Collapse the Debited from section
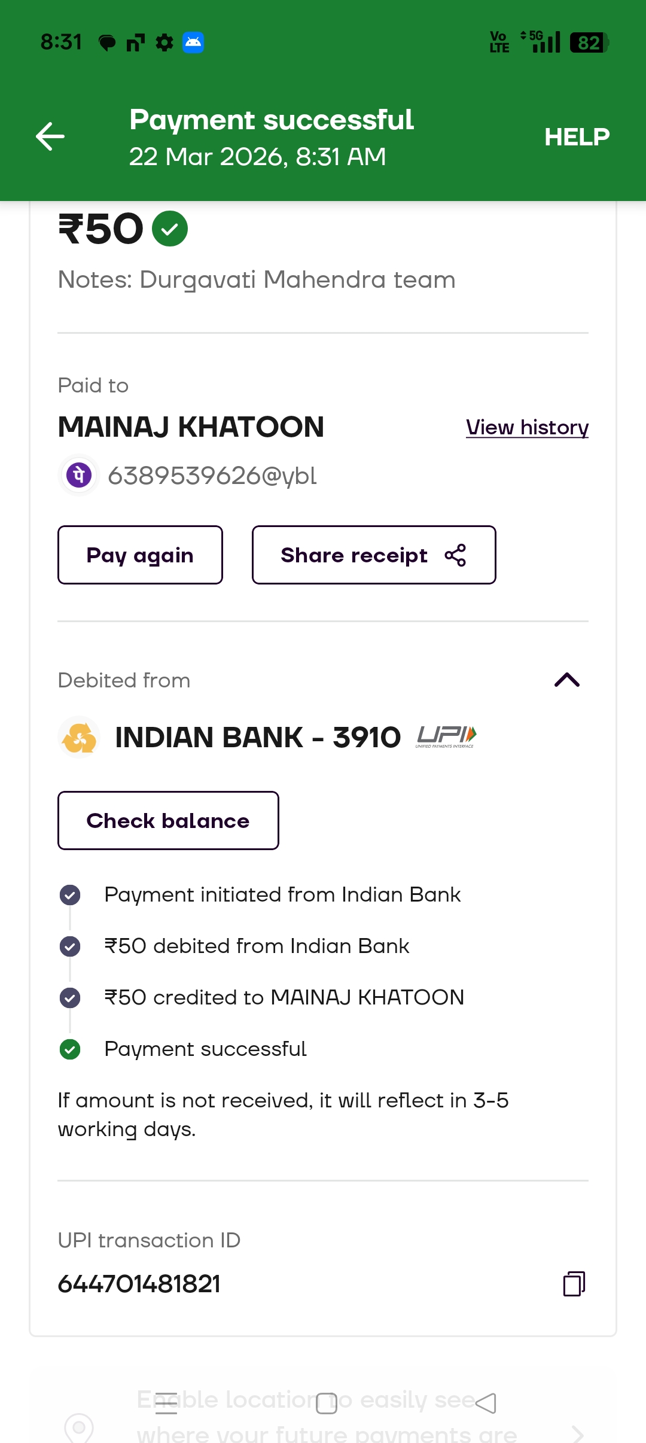 (x=567, y=680)
